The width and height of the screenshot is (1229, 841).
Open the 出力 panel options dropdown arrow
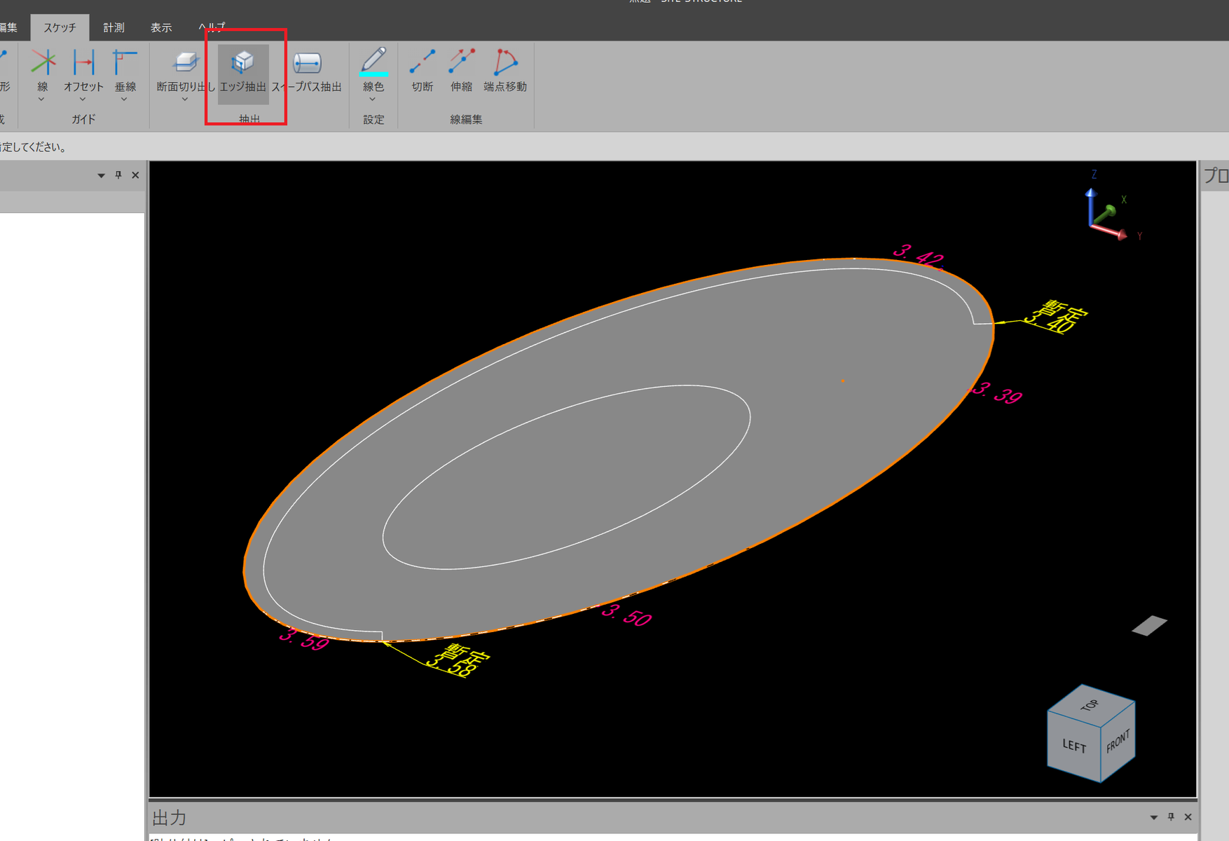[1154, 817]
